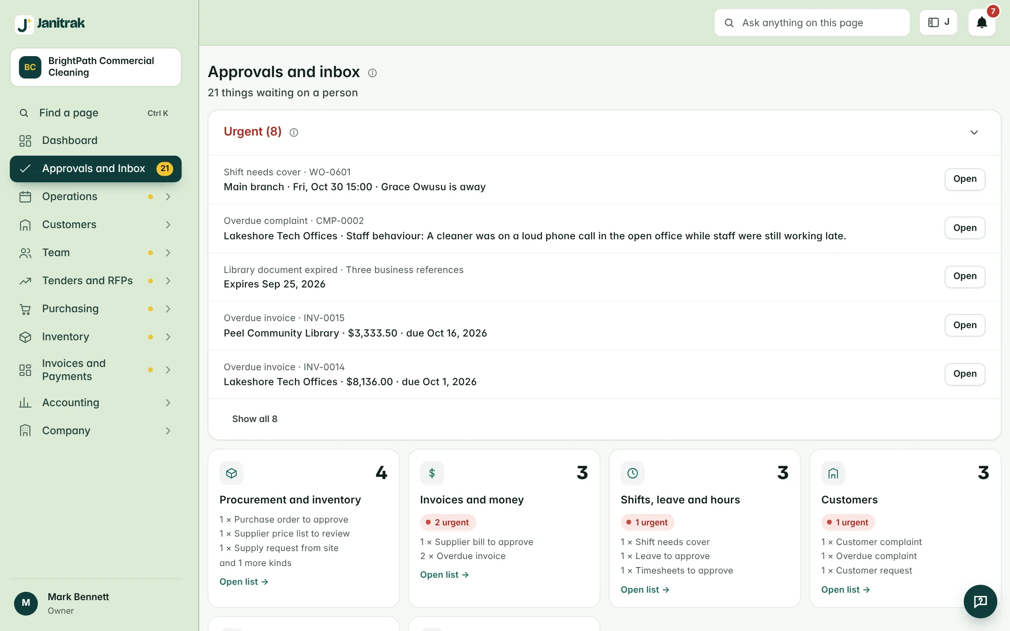Click the Team people icon

pos(25,253)
